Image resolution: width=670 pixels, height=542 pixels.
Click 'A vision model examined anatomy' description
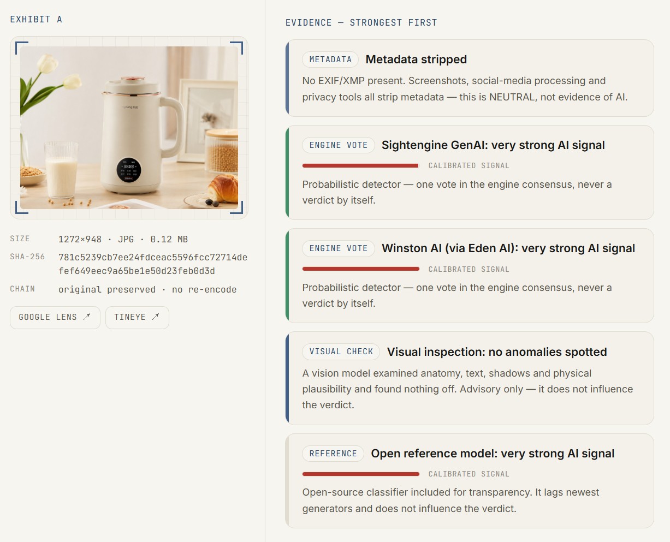[x=467, y=389]
